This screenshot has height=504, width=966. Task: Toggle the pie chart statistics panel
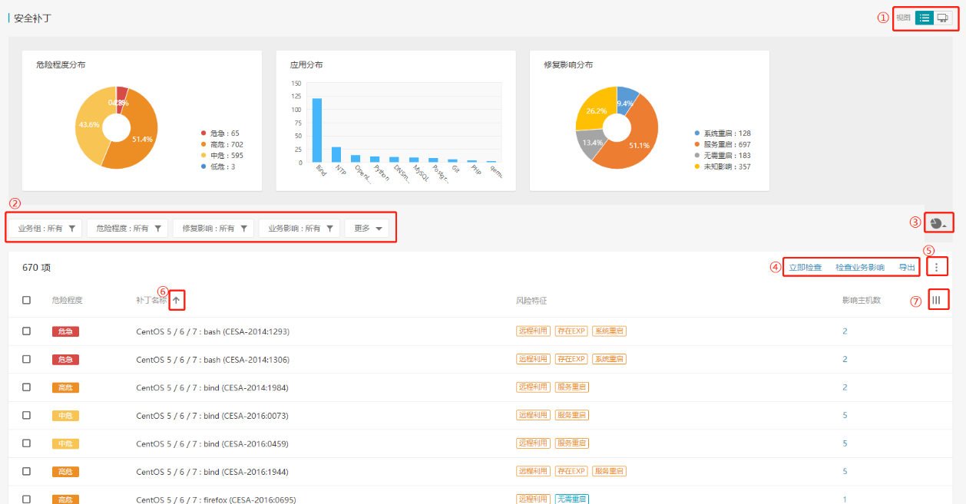pos(938,223)
